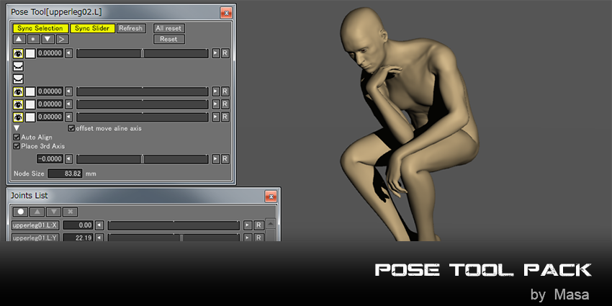Collapse the white triangle expander above Auto Align
Viewport: 612px width, 306px height.
(17, 128)
